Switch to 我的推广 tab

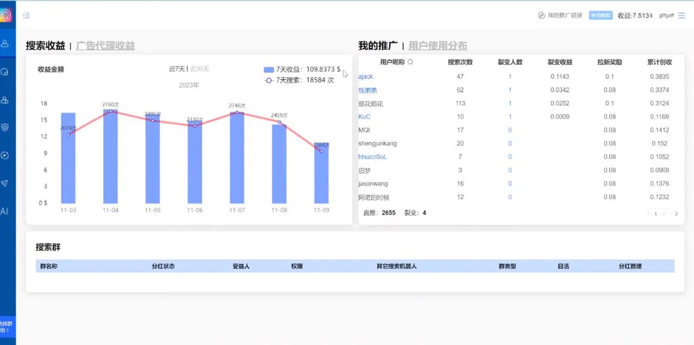[x=378, y=46]
